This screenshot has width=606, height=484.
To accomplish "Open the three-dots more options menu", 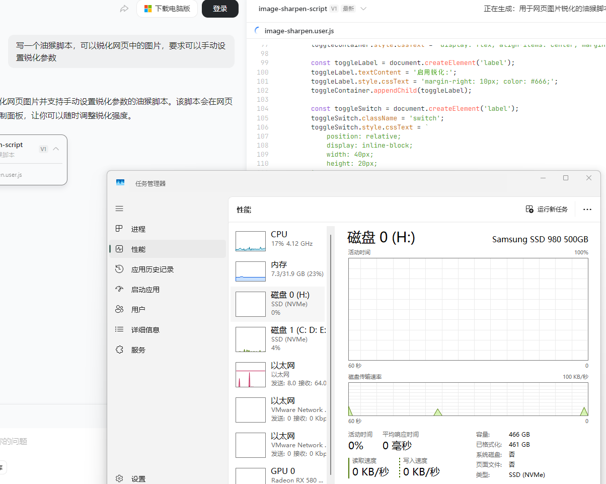I will (x=587, y=209).
